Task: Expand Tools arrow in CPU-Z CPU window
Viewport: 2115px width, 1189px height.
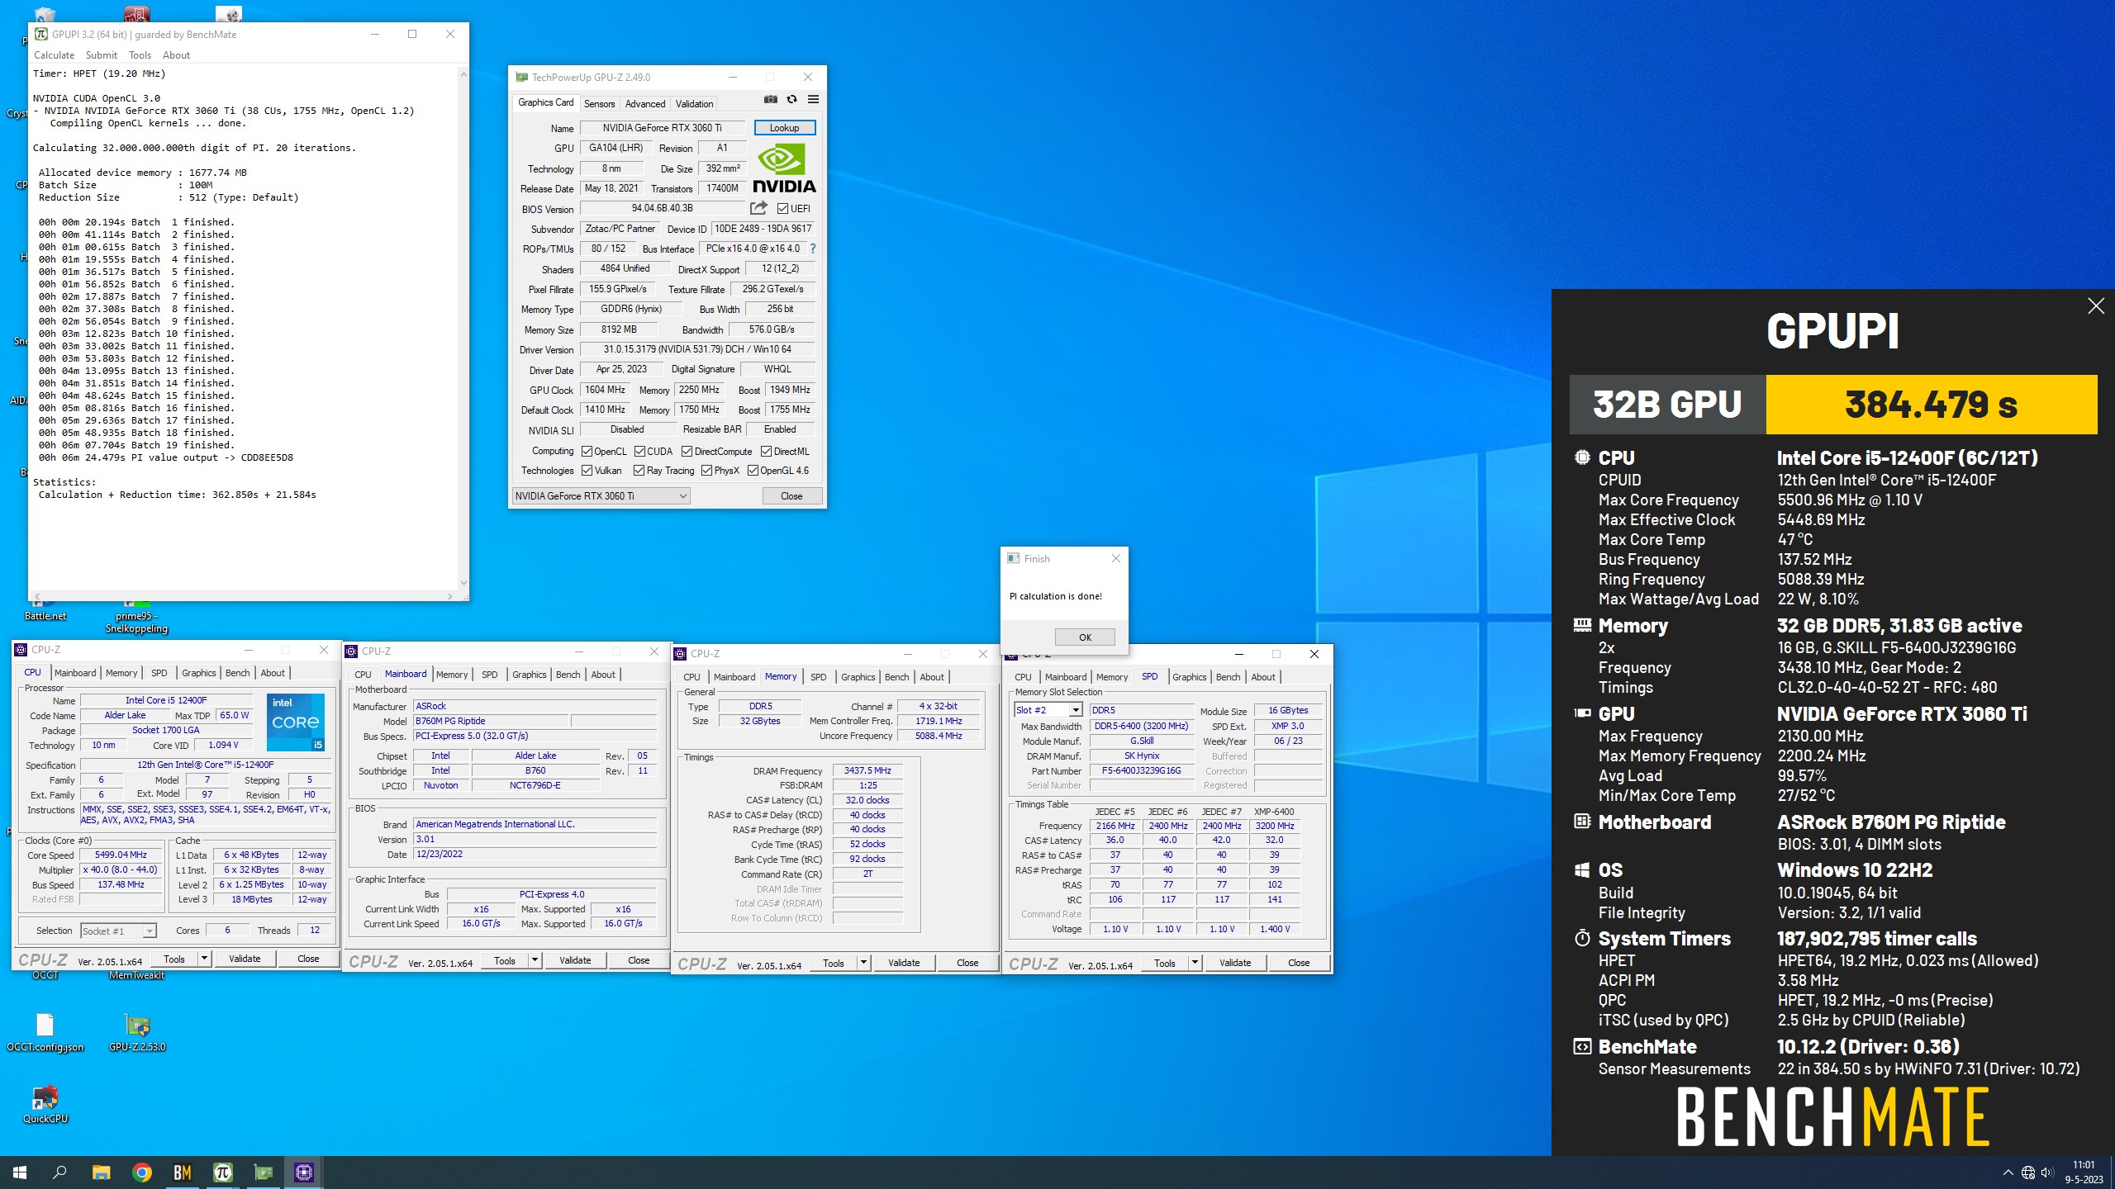Action: click(204, 959)
